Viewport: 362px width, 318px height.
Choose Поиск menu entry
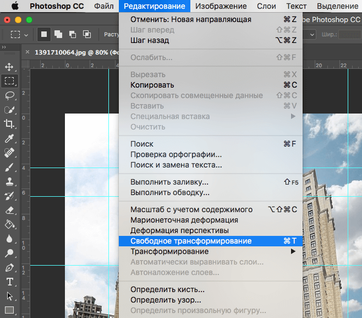point(211,144)
